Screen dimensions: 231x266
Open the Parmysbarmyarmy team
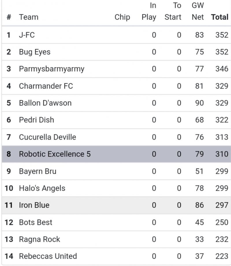(52, 69)
